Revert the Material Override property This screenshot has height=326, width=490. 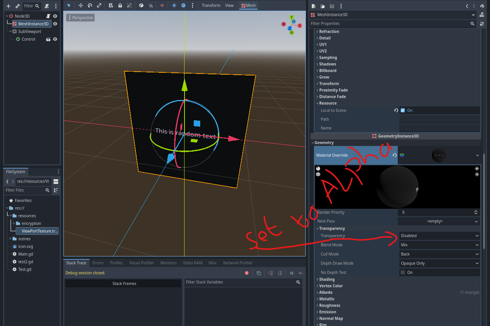[395, 155]
